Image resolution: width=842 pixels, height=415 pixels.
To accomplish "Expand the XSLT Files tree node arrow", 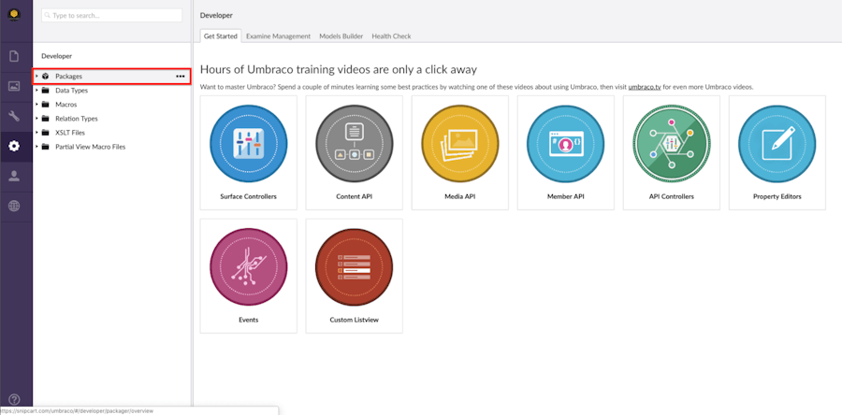I will (x=36, y=132).
